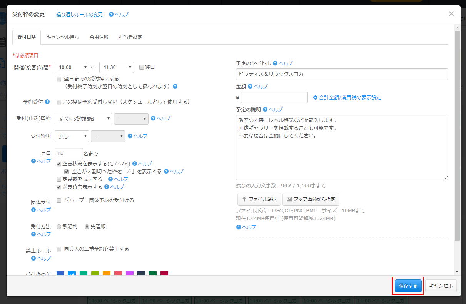Viewport: 466px width, 304px height.
Task: Enable the 終日 all-day checkbox
Action: [142, 67]
